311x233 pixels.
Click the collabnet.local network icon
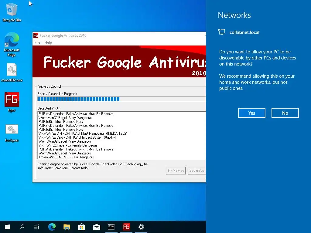221,32
